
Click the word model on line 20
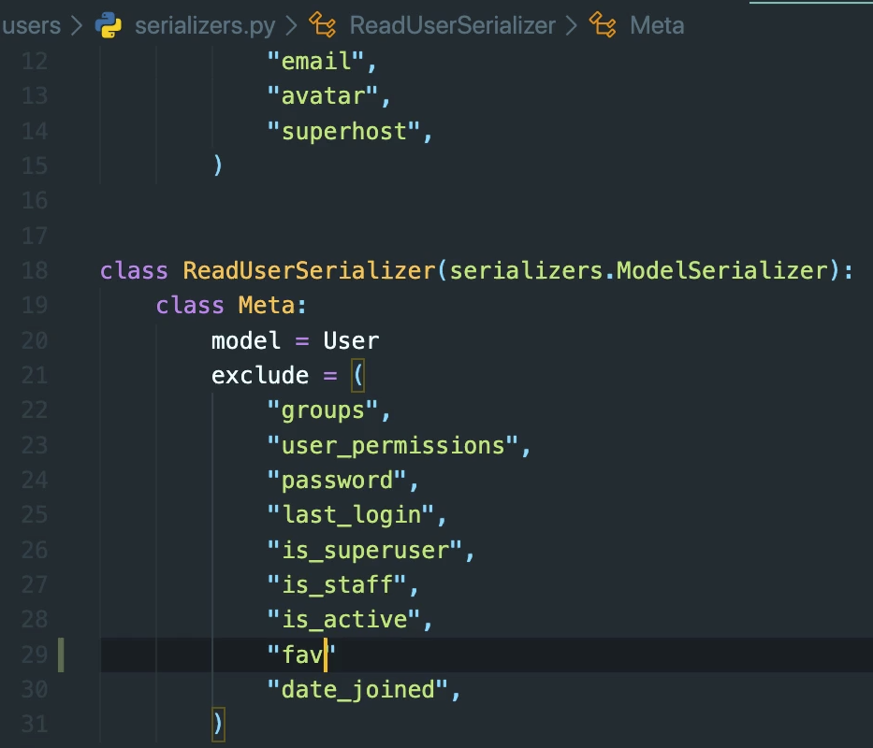[245, 340]
